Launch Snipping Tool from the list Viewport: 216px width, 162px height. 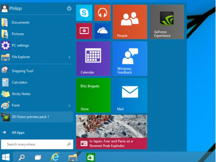click(x=22, y=71)
